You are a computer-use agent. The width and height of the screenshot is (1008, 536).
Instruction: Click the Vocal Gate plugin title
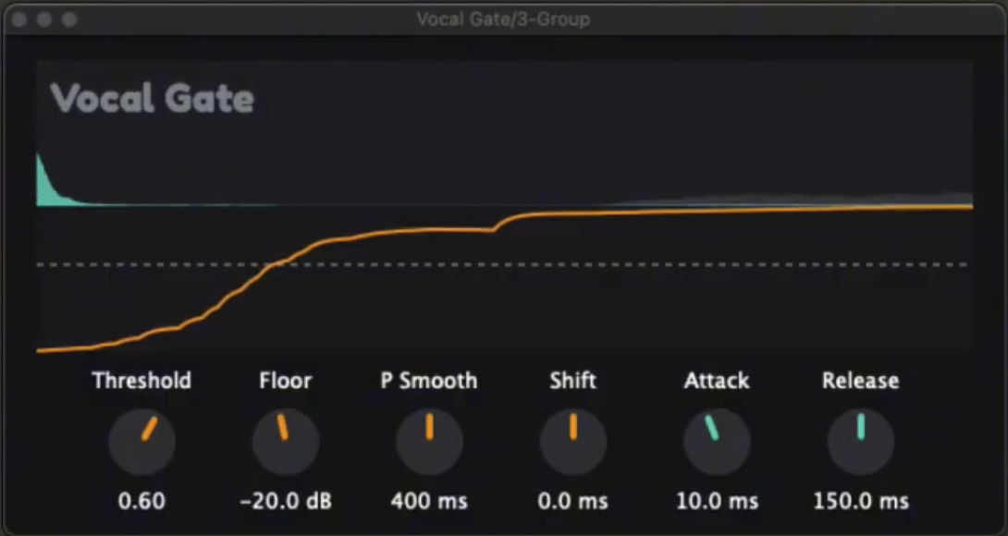[x=153, y=98]
